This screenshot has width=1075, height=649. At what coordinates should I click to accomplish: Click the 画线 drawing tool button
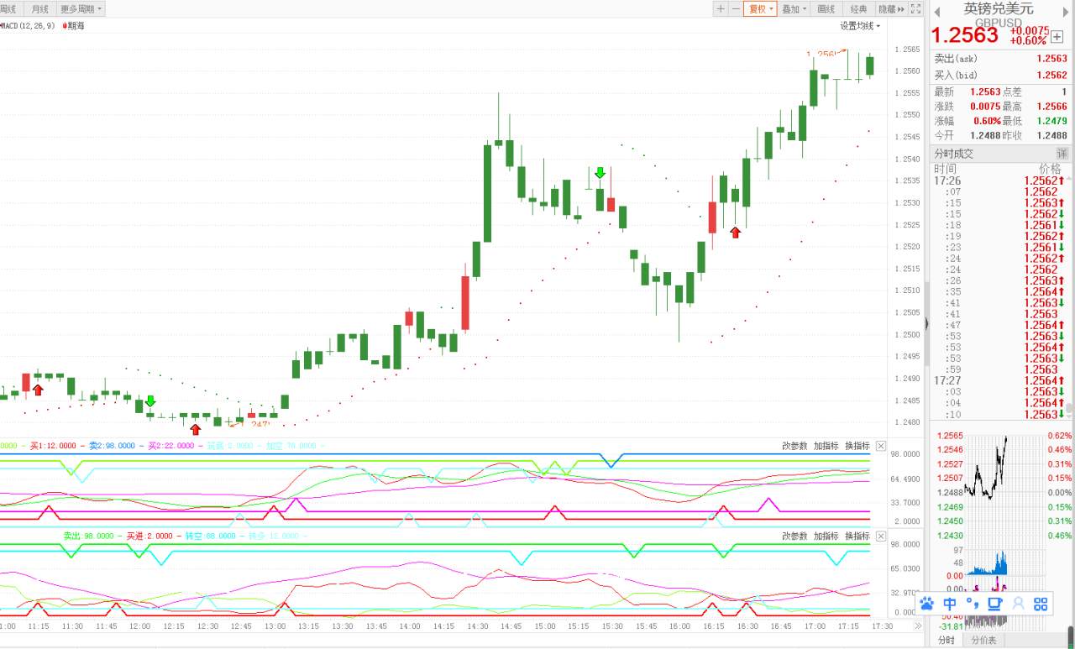(826, 9)
